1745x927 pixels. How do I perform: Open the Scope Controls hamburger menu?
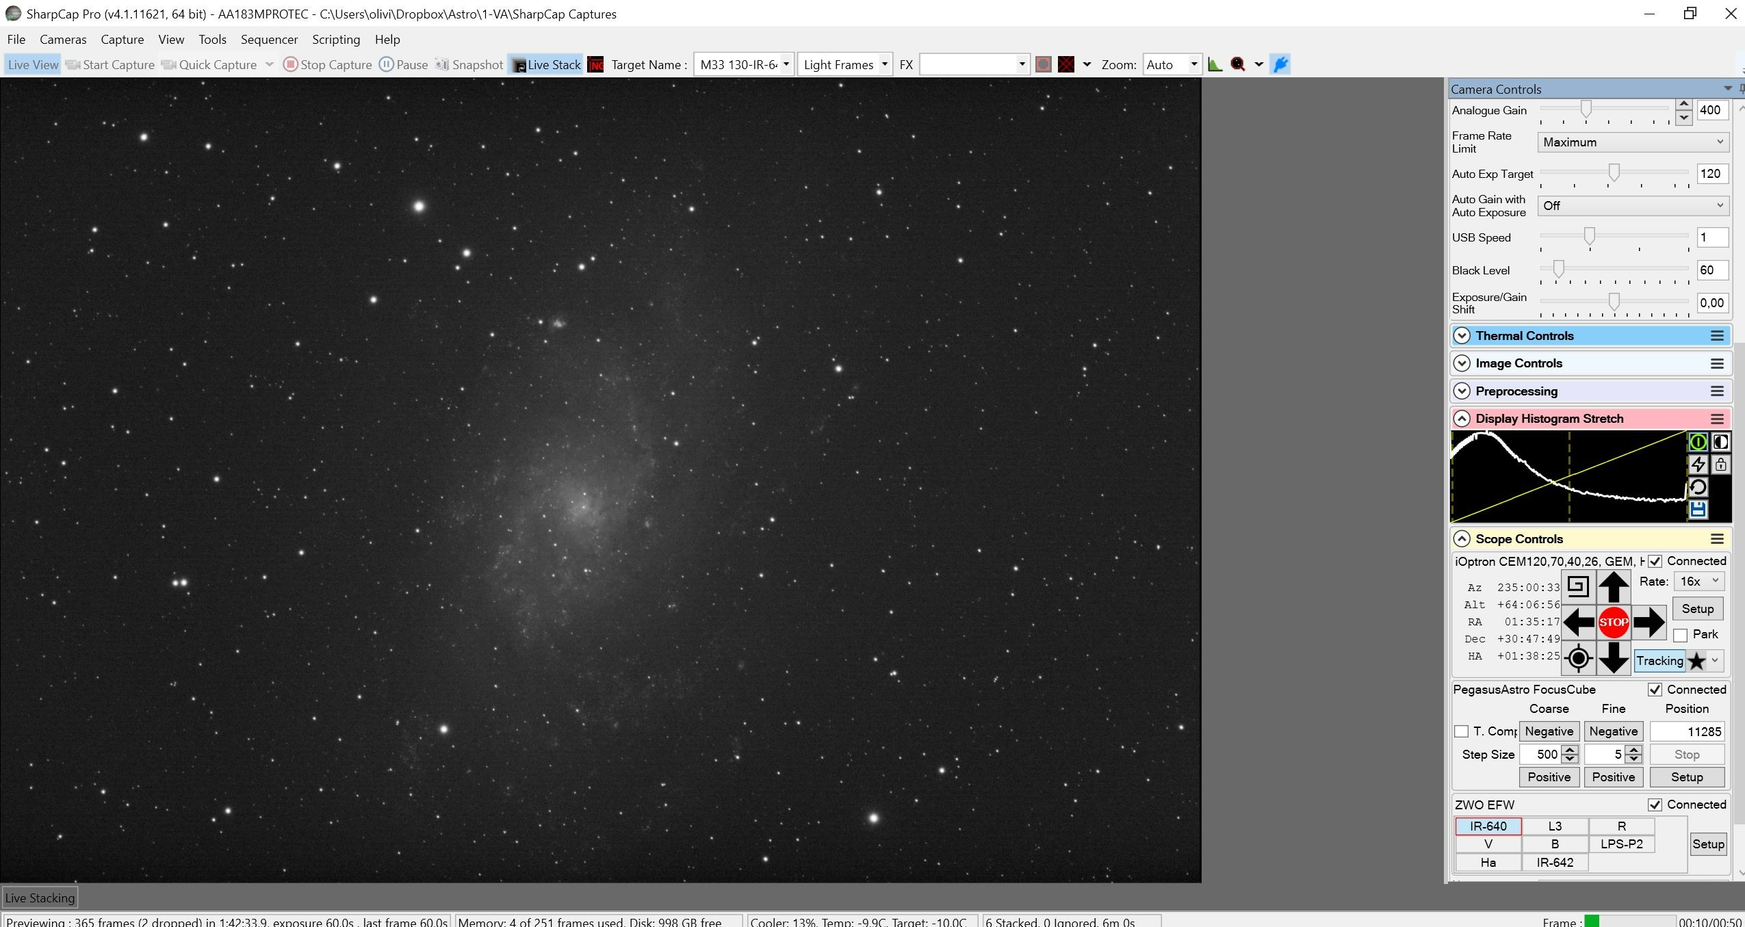point(1717,539)
